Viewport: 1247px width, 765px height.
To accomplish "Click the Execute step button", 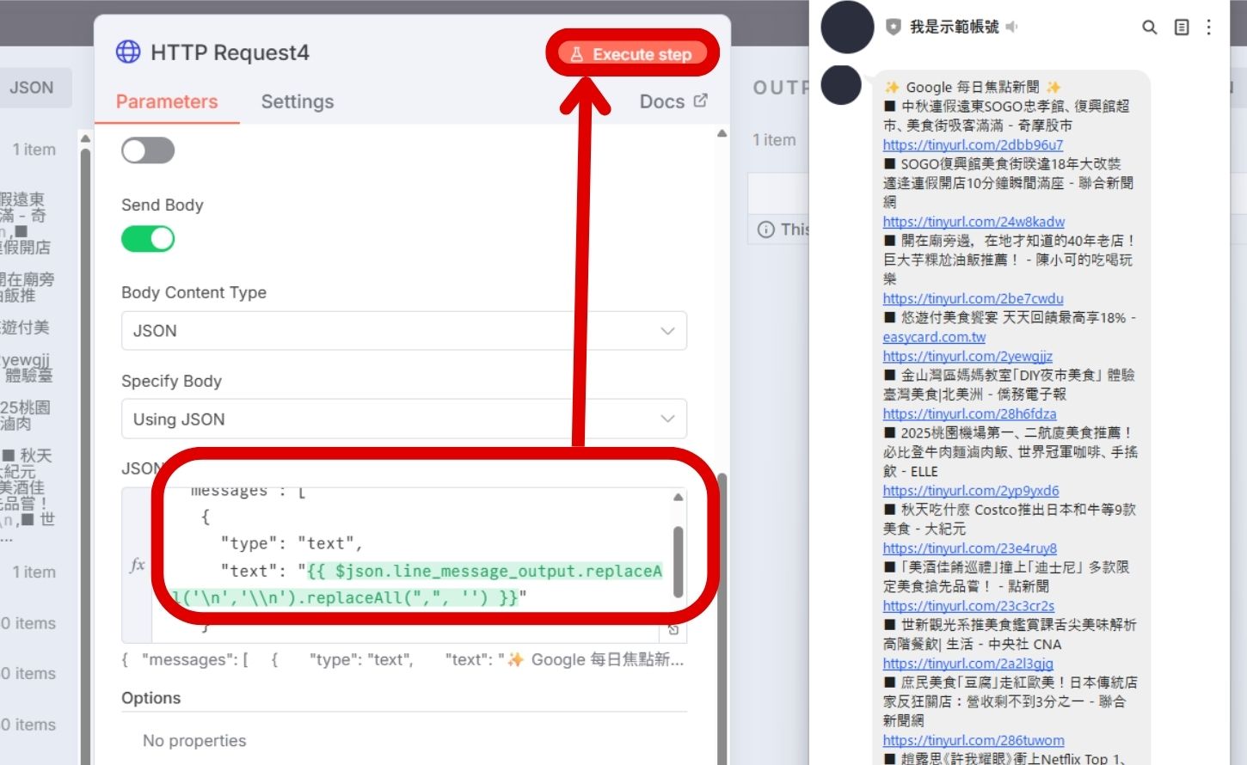I will (633, 53).
